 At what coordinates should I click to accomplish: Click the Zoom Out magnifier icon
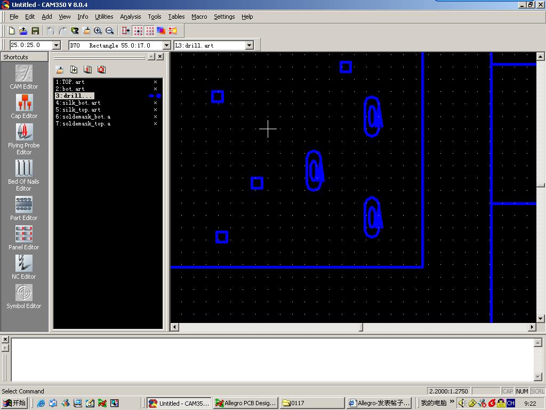click(110, 31)
